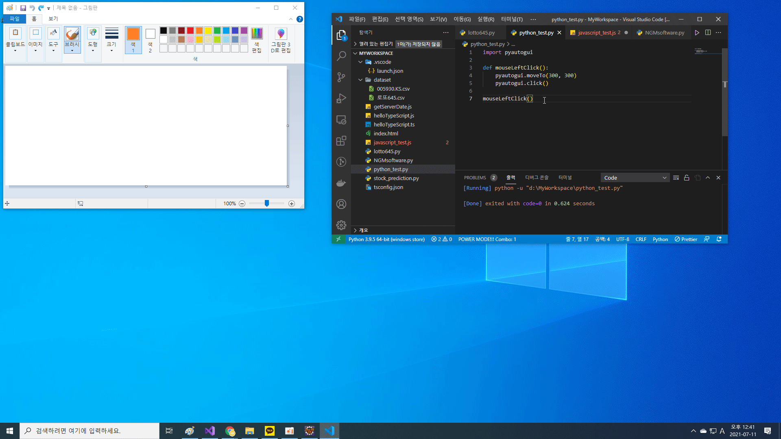Click the Windows taskbar search box

coord(89,430)
